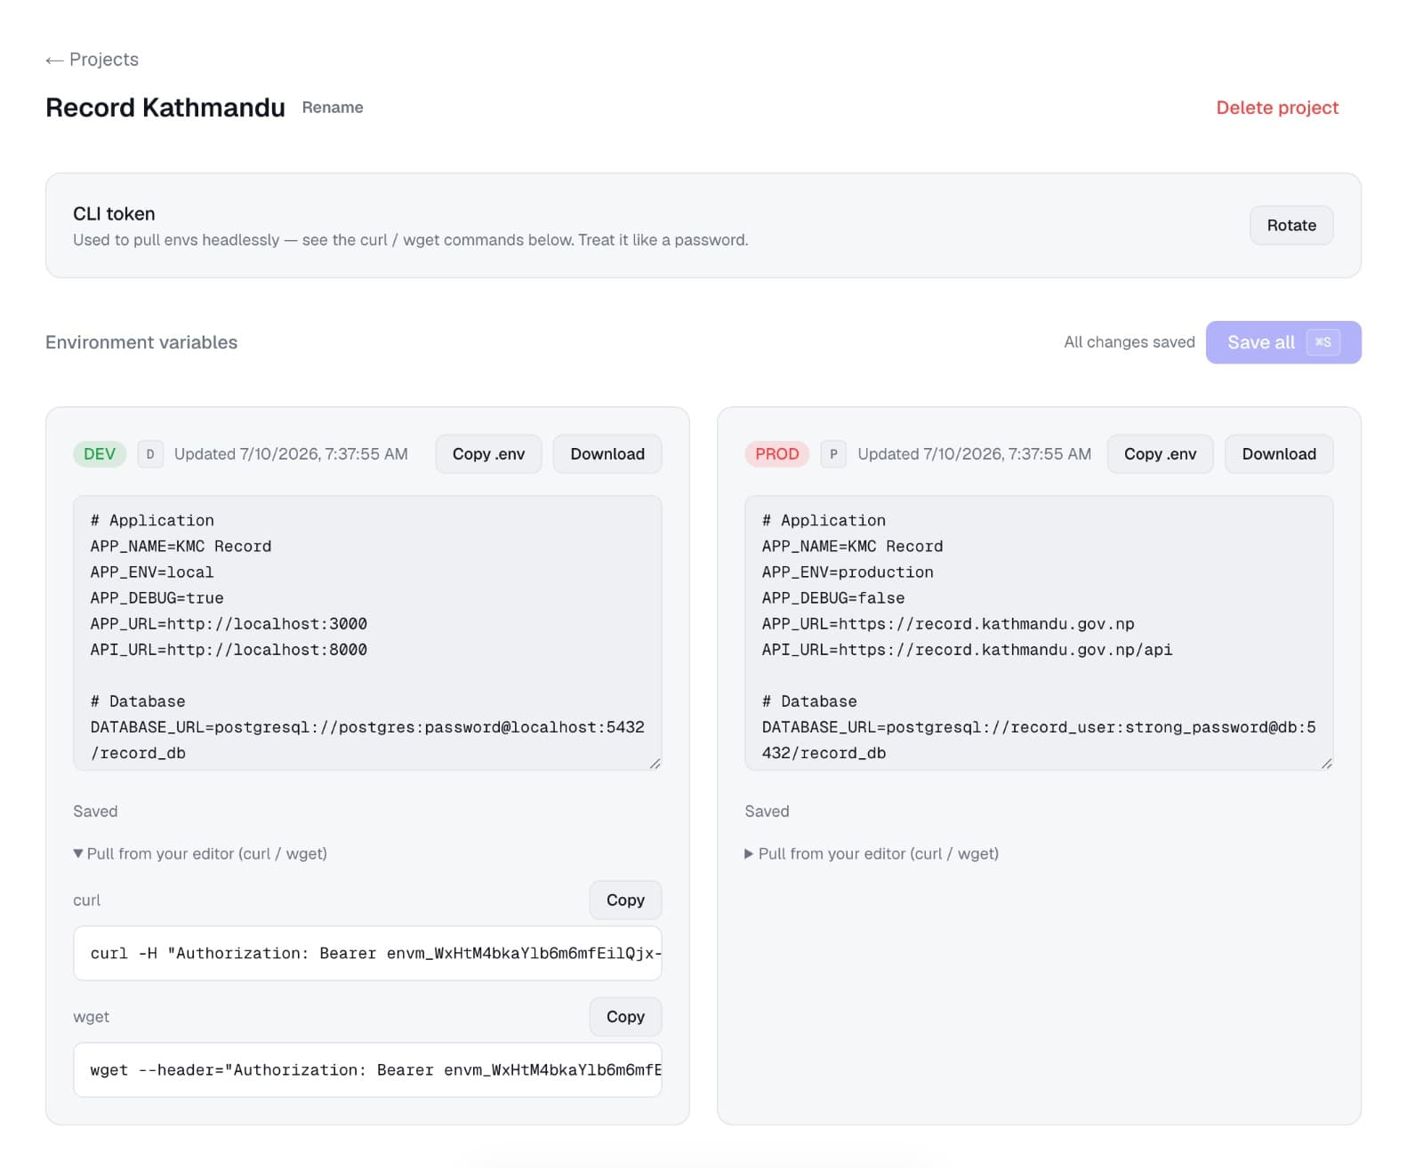Image resolution: width=1423 pixels, height=1168 pixels.
Task: Rotate the CLI token
Action: pos(1291,226)
